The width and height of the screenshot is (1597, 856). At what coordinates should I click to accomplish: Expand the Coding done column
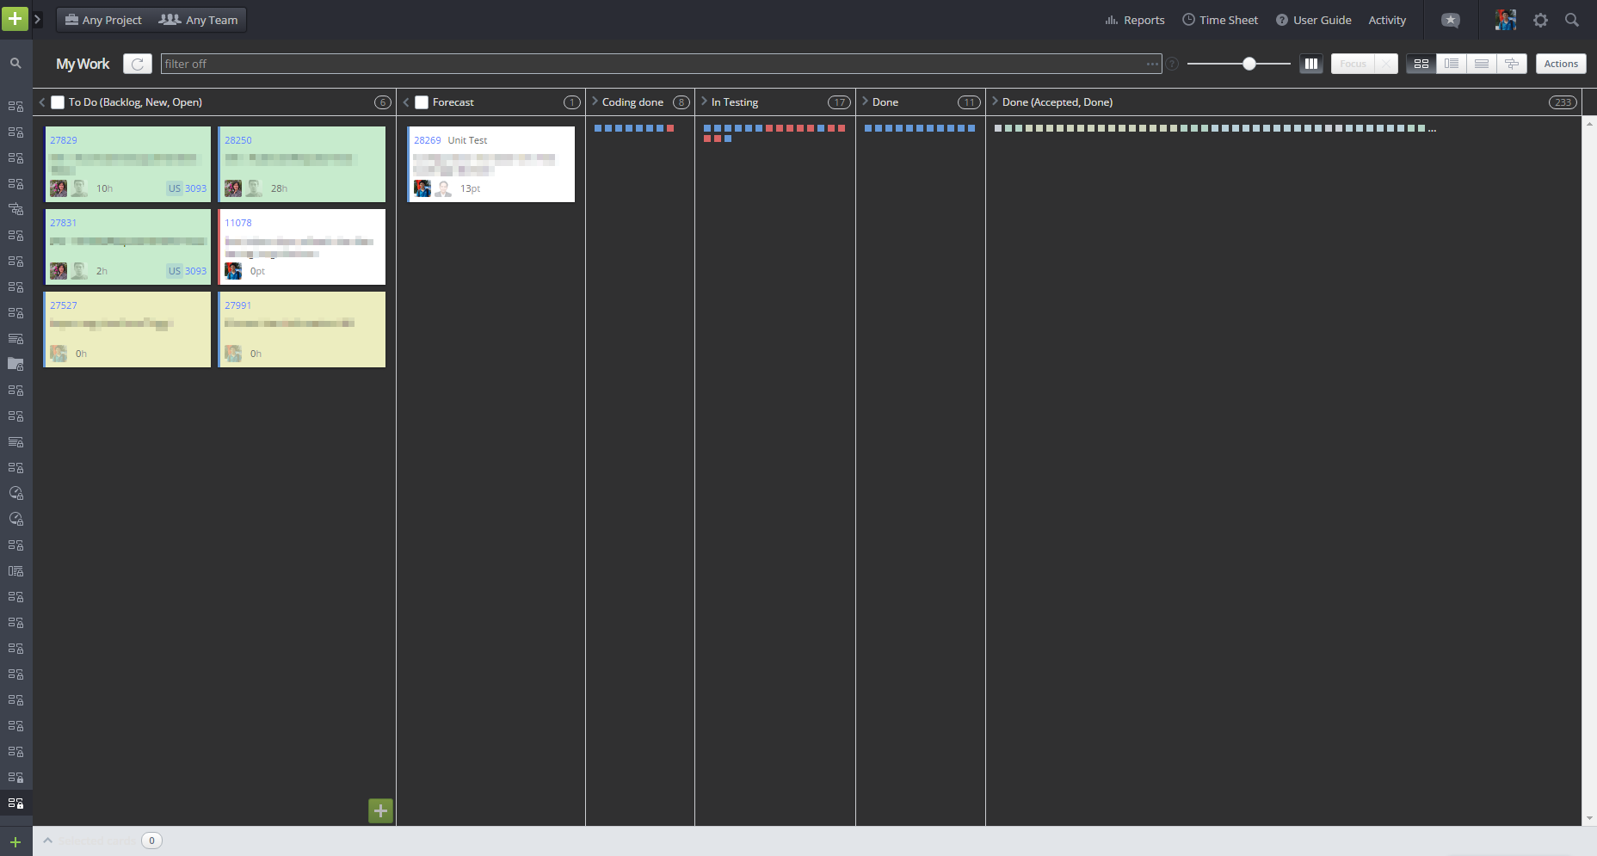click(x=595, y=102)
